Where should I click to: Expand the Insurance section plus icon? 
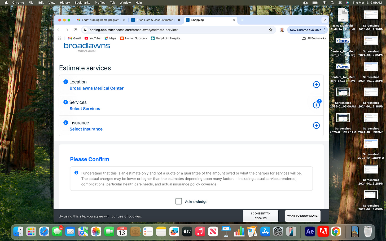point(316,125)
